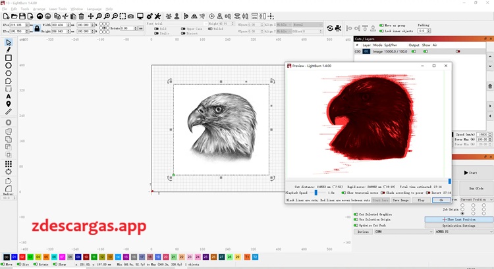Click the OK button in Preview
Screen dimensions: 494x269
coord(441,200)
